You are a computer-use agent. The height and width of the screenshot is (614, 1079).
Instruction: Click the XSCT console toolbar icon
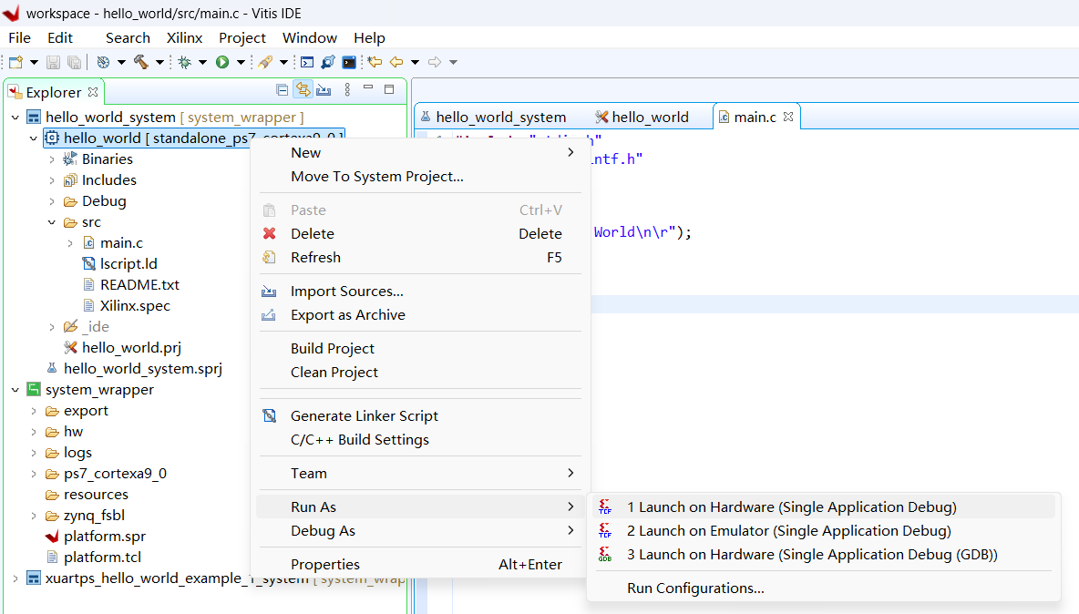click(307, 63)
